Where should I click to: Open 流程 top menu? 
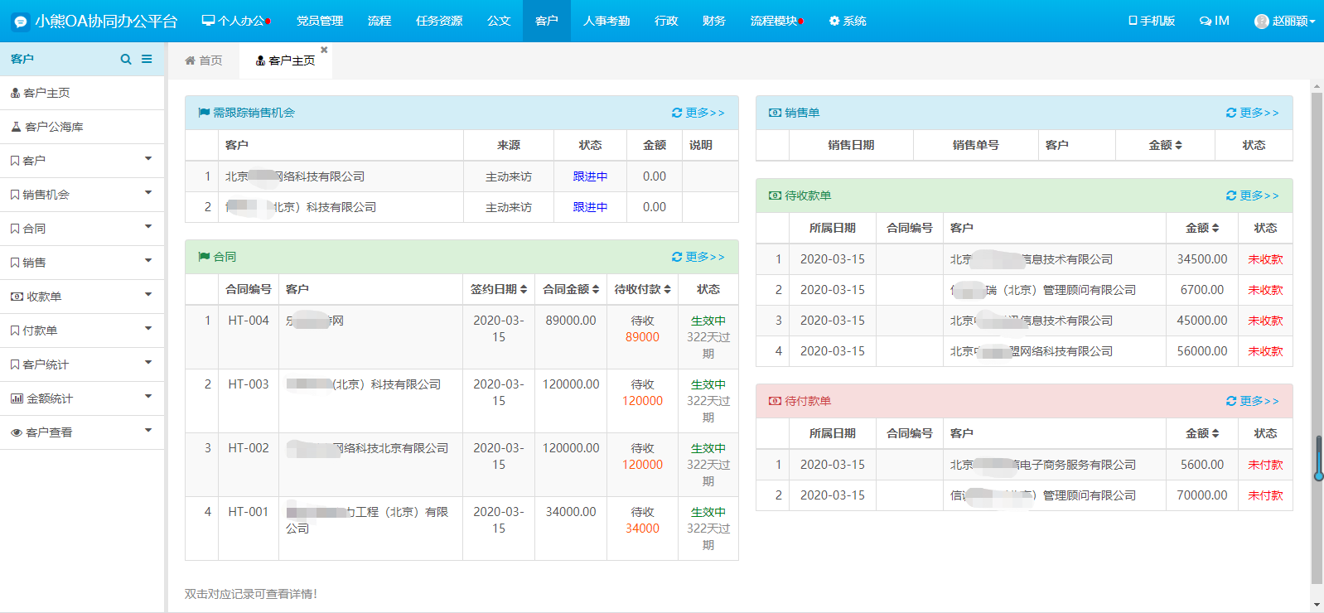pyautogui.click(x=379, y=21)
